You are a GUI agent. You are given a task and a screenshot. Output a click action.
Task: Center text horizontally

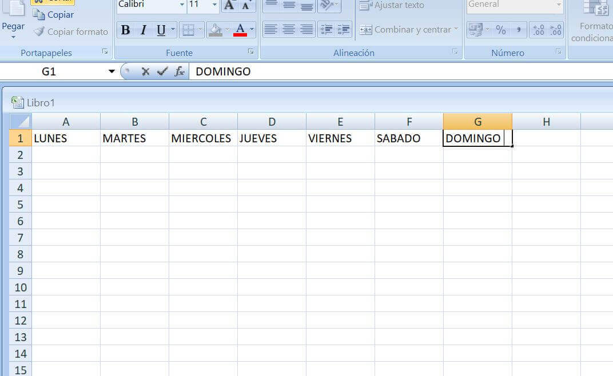click(289, 29)
